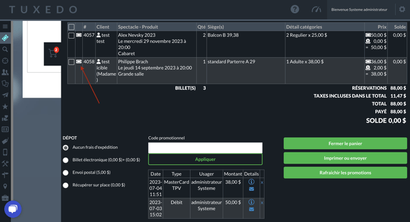
Task: Click the Appliquer promo code button
Action: (205, 160)
